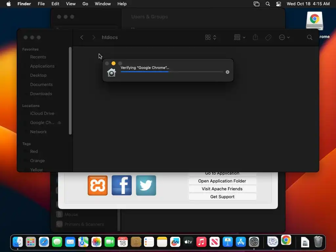Select Applications in Finder sidebar

[42, 66]
